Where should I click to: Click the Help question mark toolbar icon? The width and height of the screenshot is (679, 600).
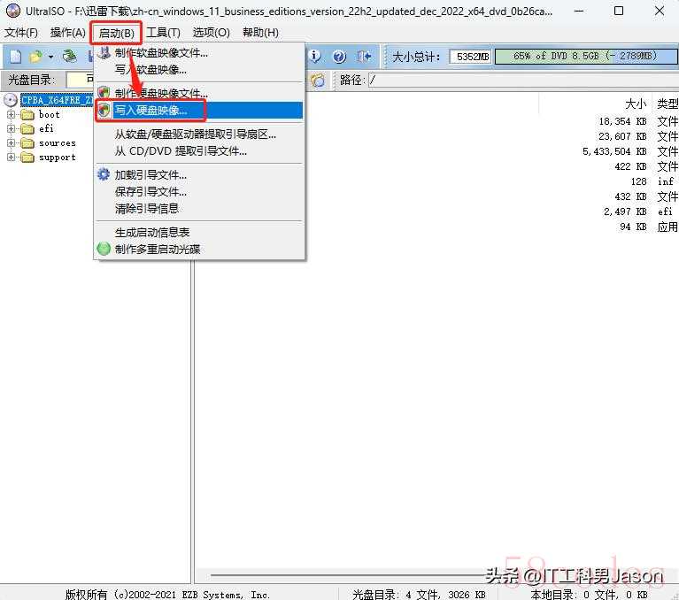339,57
